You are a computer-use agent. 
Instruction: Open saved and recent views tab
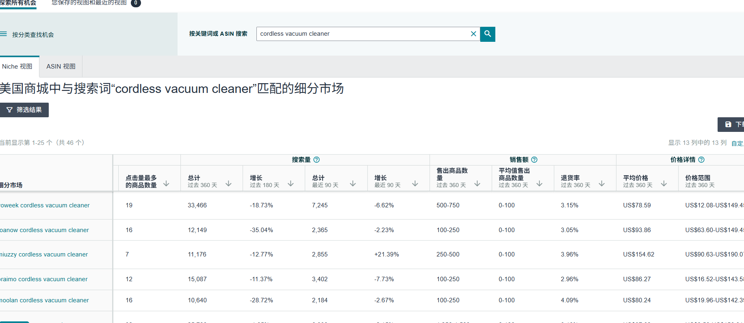(x=89, y=3)
